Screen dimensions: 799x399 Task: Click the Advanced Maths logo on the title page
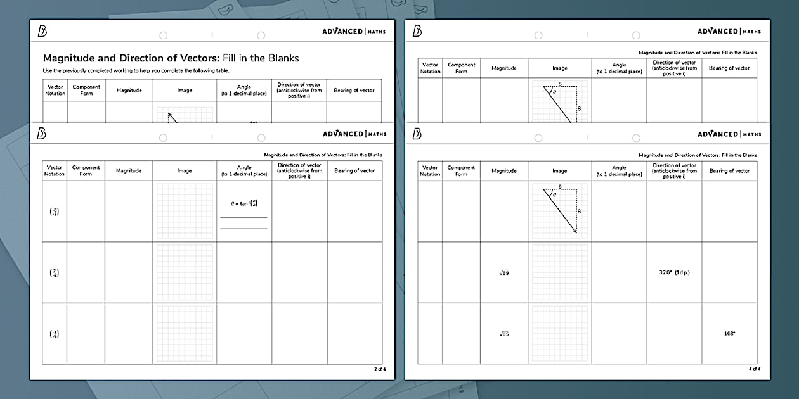pyautogui.click(x=354, y=32)
